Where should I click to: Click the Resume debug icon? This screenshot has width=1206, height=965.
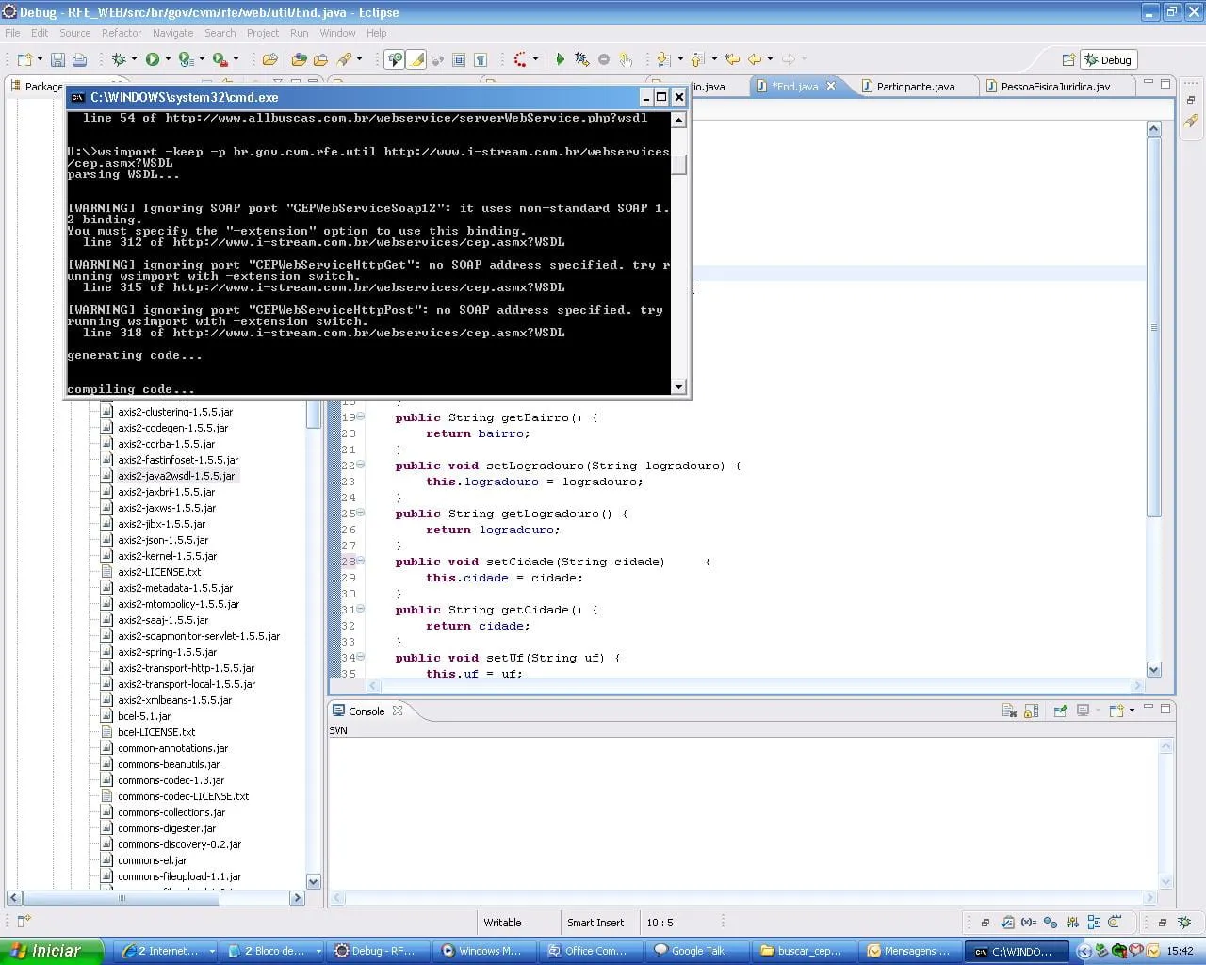[x=560, y=59]
